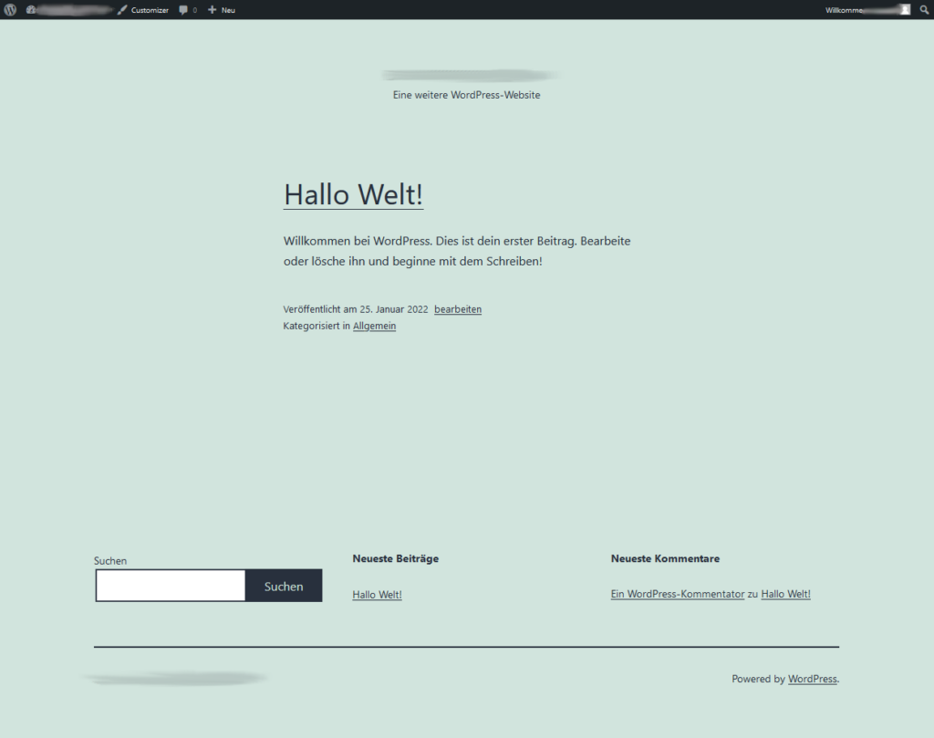This screenshot has width=934, height=738.
Task: Click the blurred site title in header
Action: [470, 75]
